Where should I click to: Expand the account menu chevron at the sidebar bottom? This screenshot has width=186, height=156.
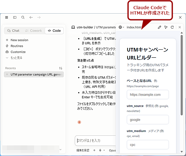tap(61, 149)
